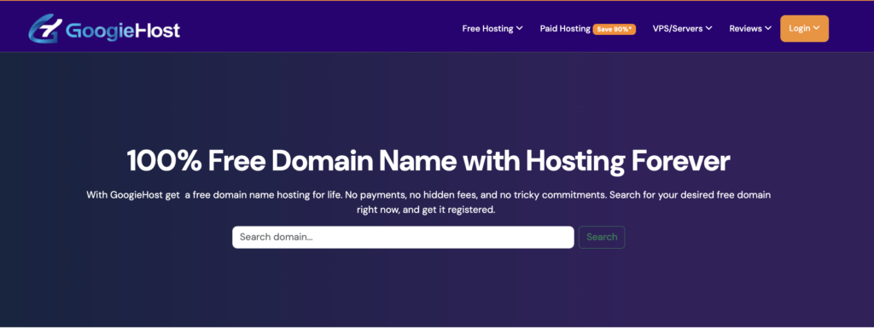Viewport: 874px width, 328px height.
Task: Expand the Free Hosting chevron arrow
Action: (x=520, y=28)
